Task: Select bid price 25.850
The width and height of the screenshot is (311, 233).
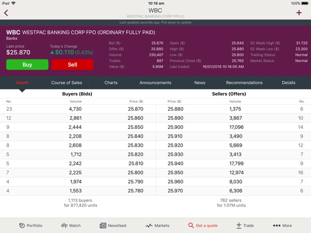Action: coord(135,127)
